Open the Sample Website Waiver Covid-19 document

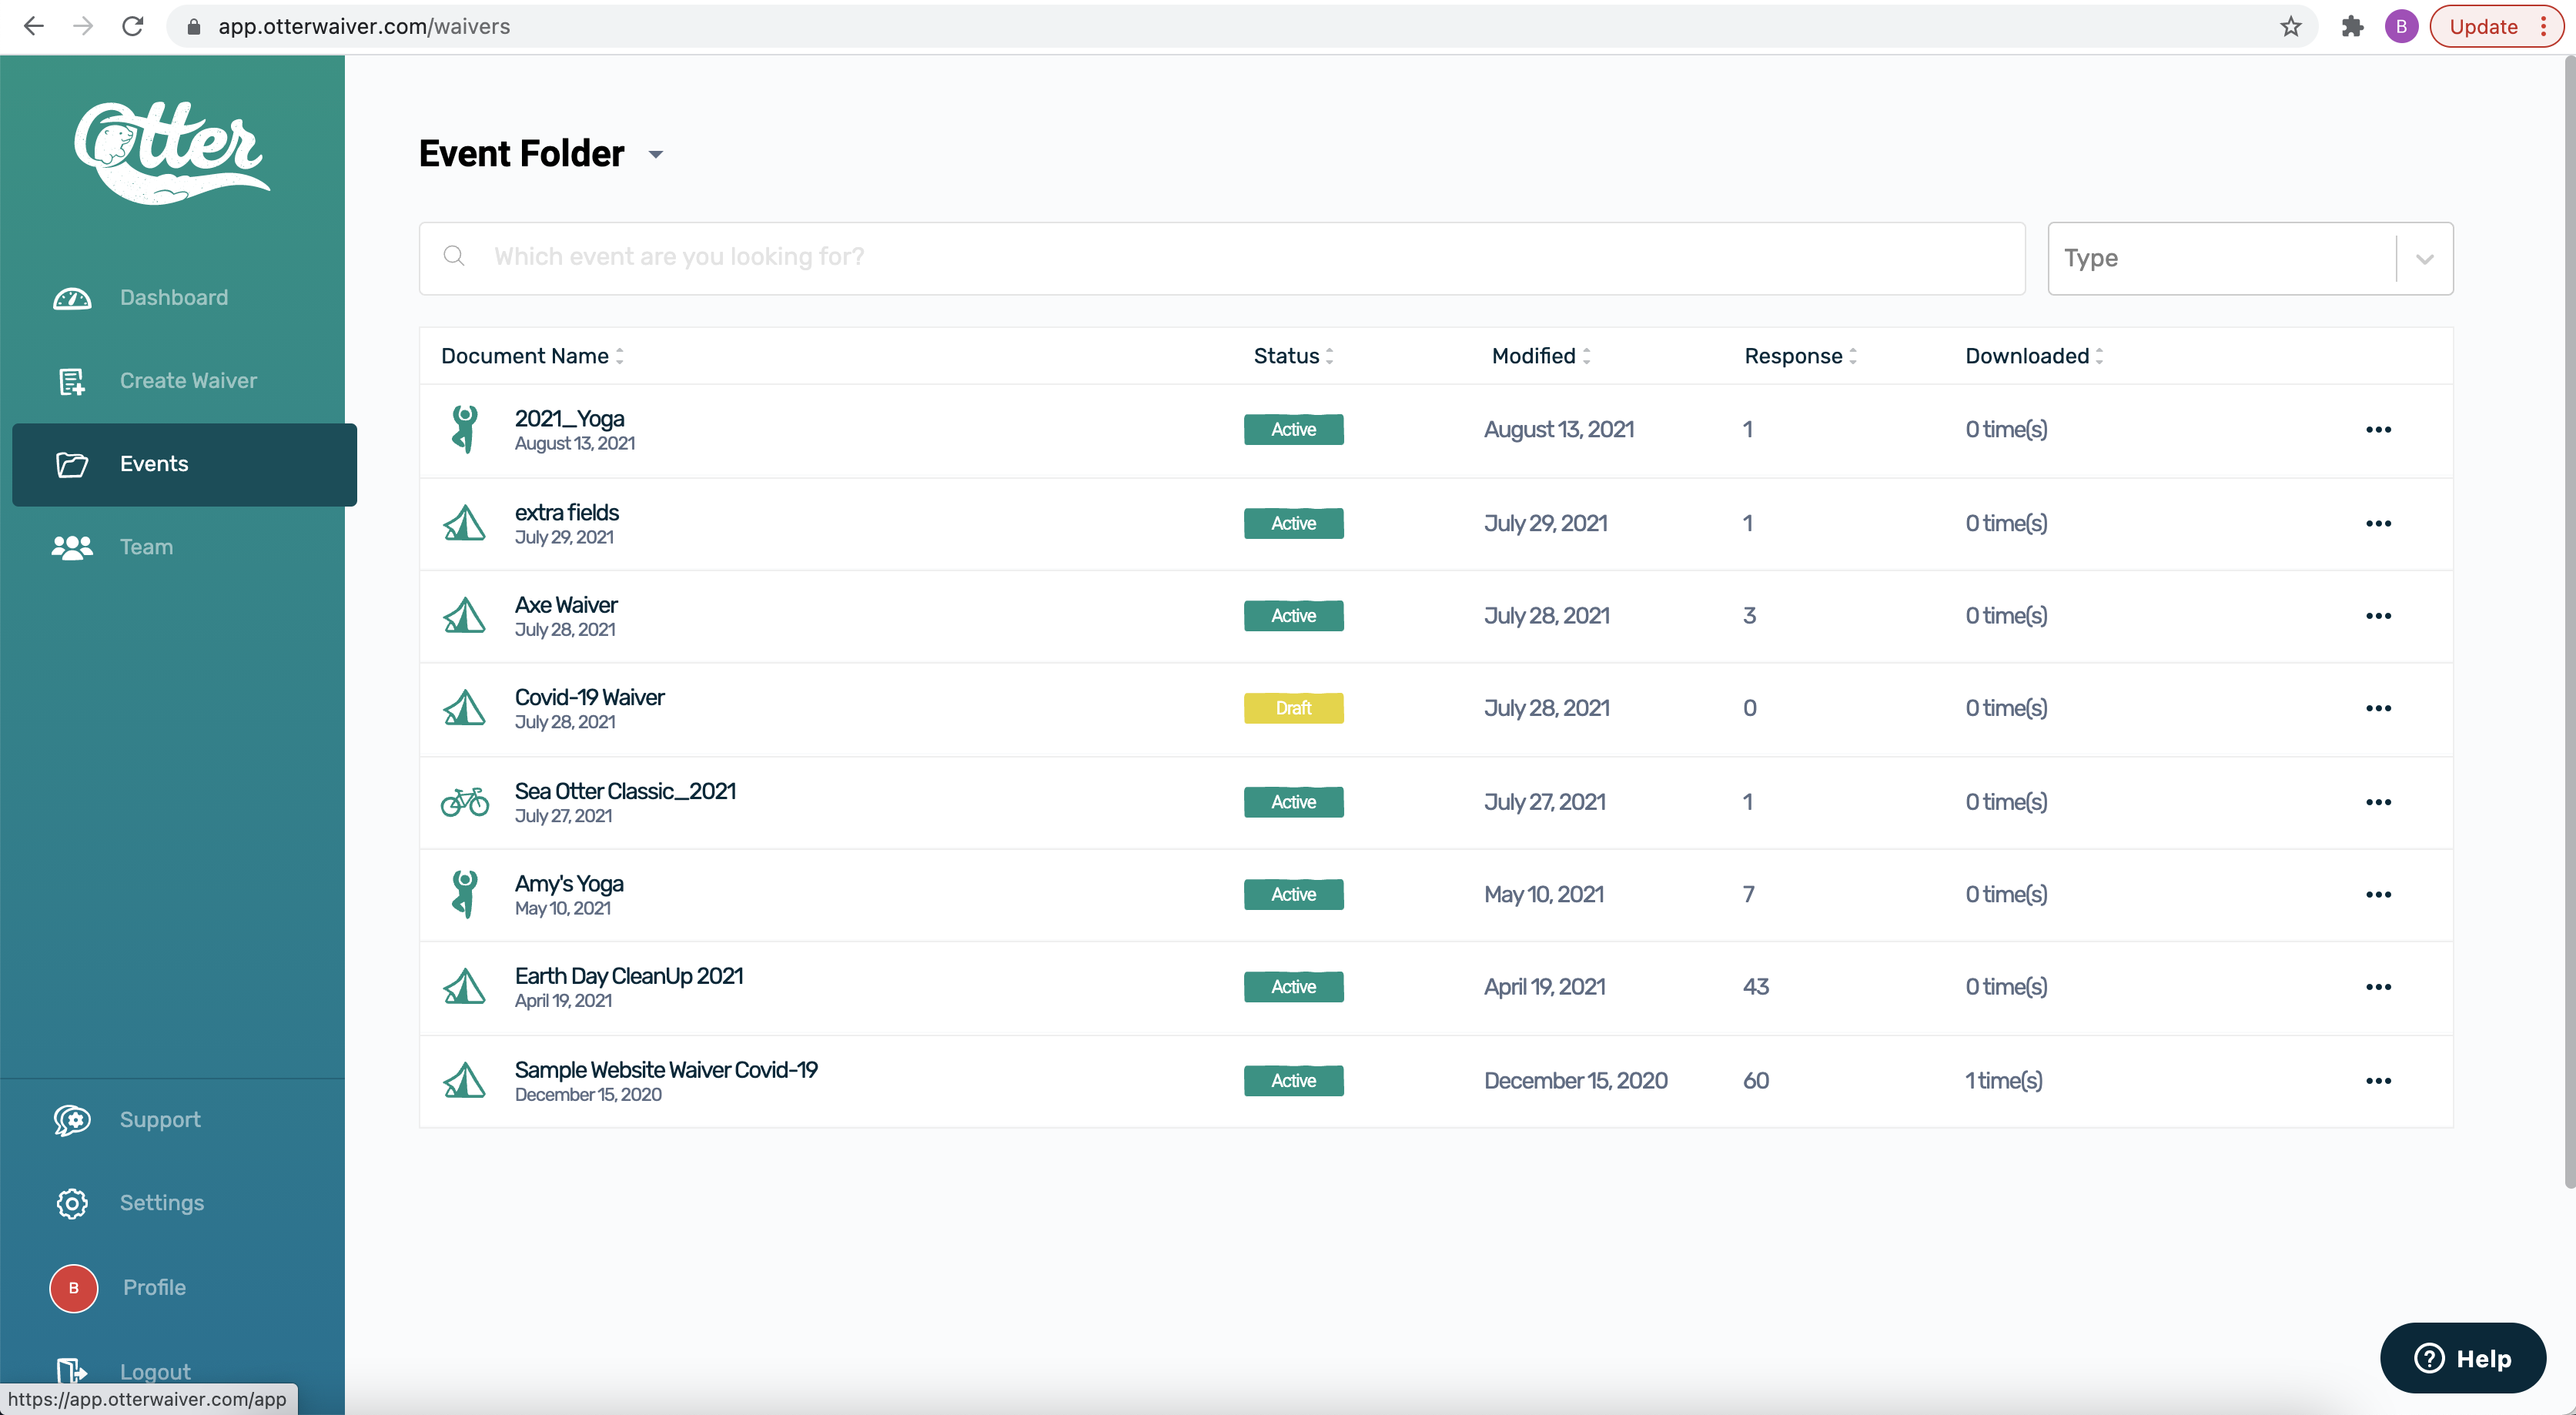click(x=666, y=1070)
